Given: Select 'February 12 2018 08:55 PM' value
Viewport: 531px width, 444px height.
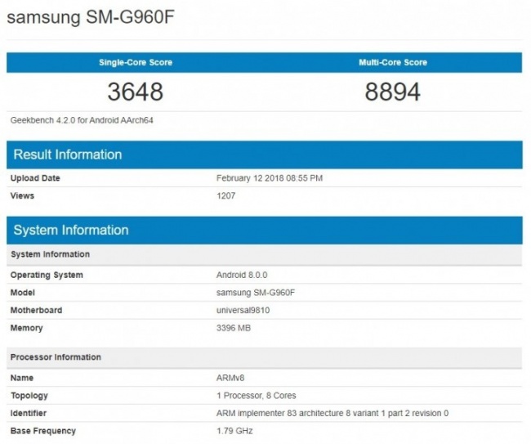Looking at the screenshot, I should [270, 178].
